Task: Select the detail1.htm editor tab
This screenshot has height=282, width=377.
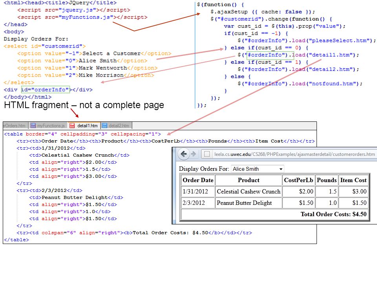Action: tap(84, 125)
